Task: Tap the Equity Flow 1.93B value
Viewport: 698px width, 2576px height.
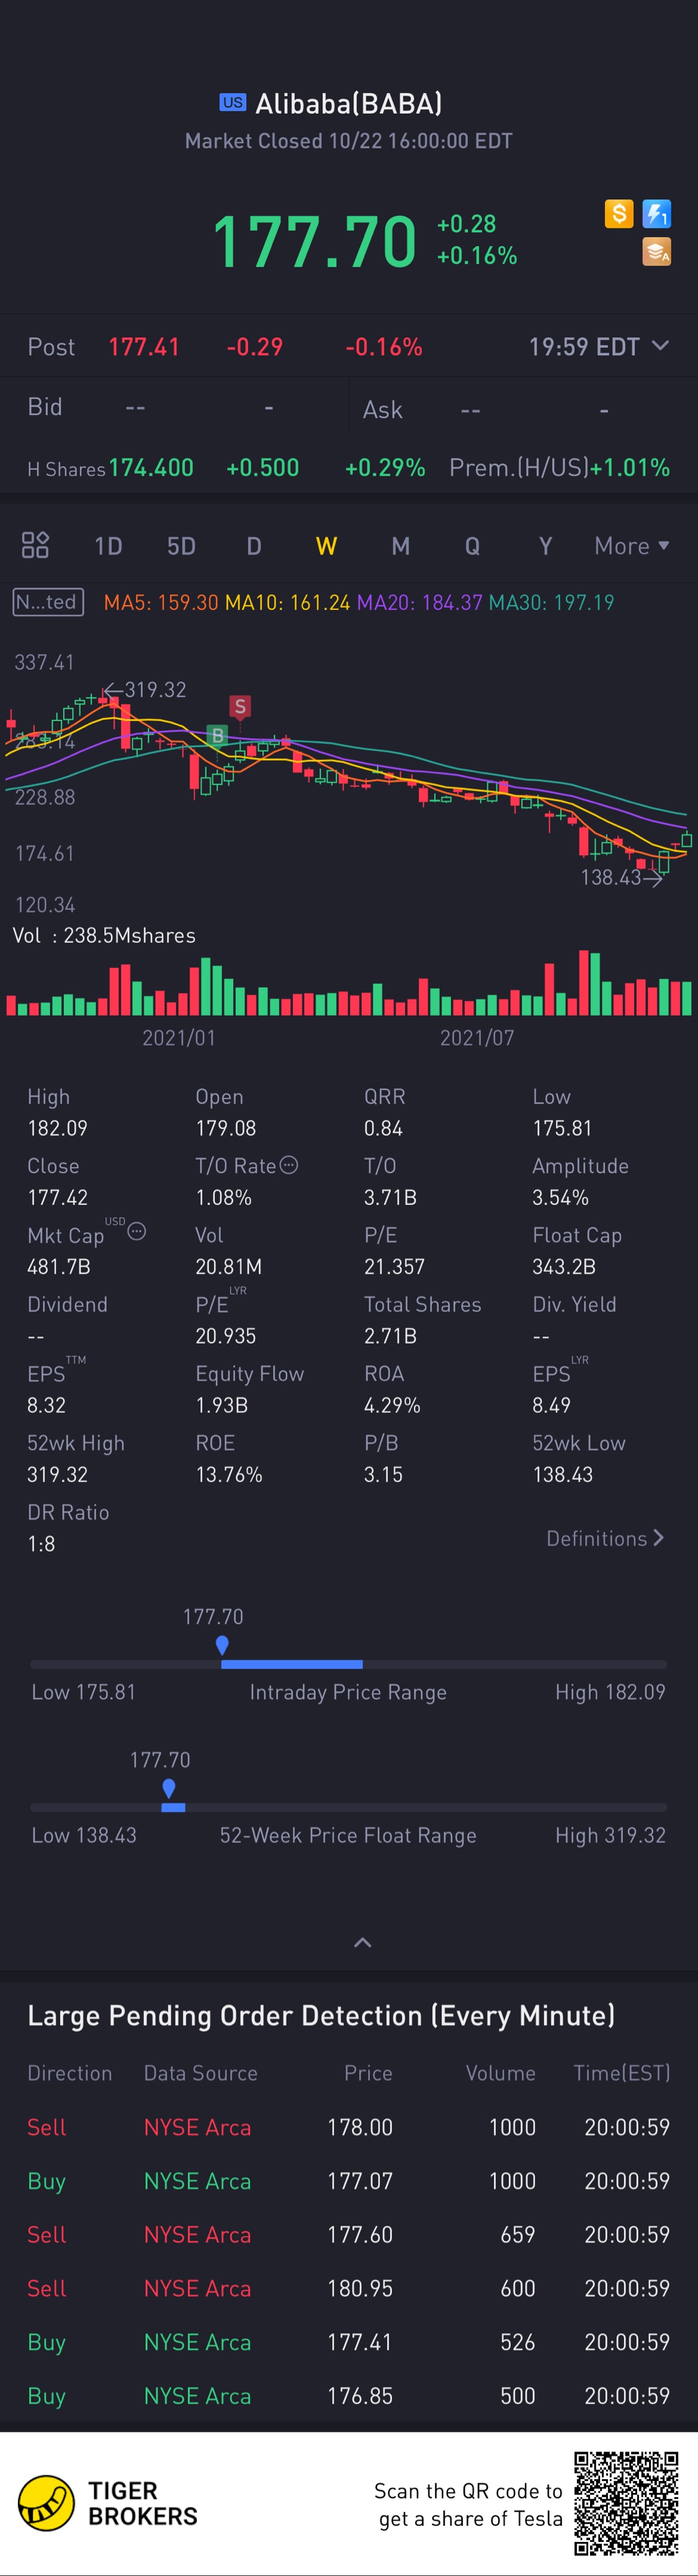Action: pyautogui.click(x=221, y=1405)
